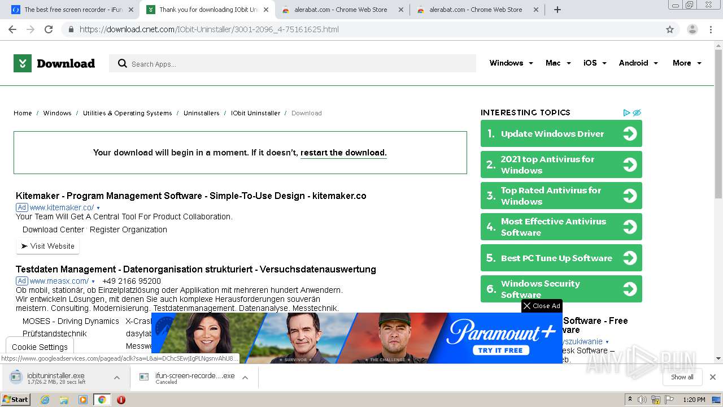Show hidden tray icons arrow
The width and height of the screenshot is (723, 407).
(x=630, y=400)
